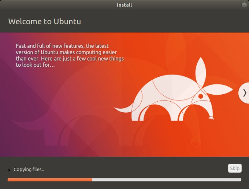Click the aardvark illustration in the slideshow
Screen dimensions: 249x189
click(174, 89)
